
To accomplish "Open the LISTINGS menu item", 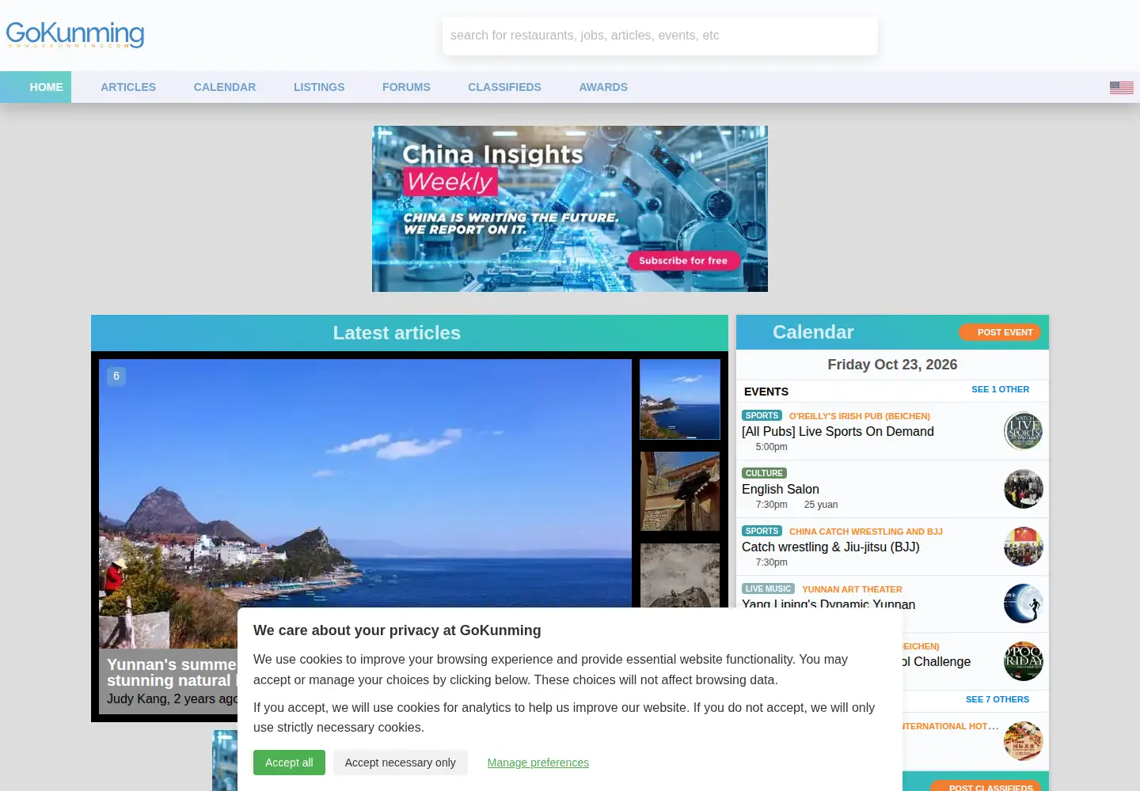I will 319,87.
